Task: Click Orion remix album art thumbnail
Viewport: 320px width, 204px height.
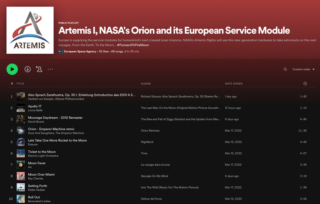Action: click(21, 131)
